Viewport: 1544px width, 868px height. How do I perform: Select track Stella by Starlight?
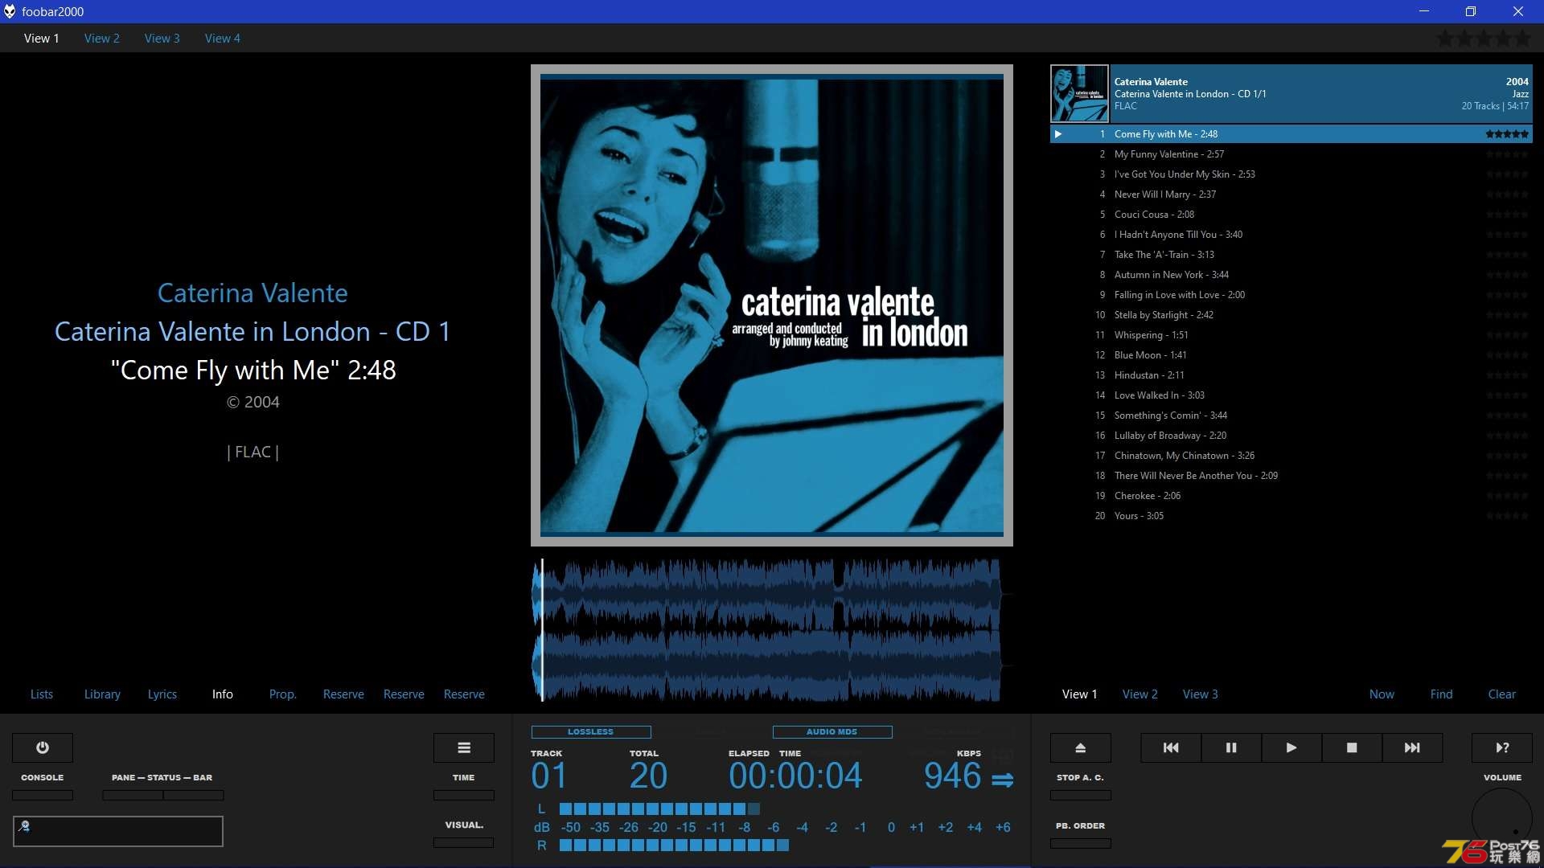point(1291,315)
